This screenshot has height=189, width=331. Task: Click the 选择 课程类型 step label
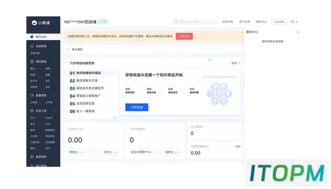[x=130, y=91]
